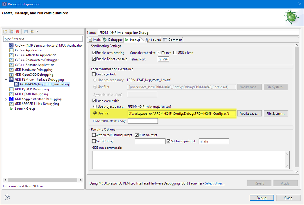Click the type filter text box

point(43,39)
